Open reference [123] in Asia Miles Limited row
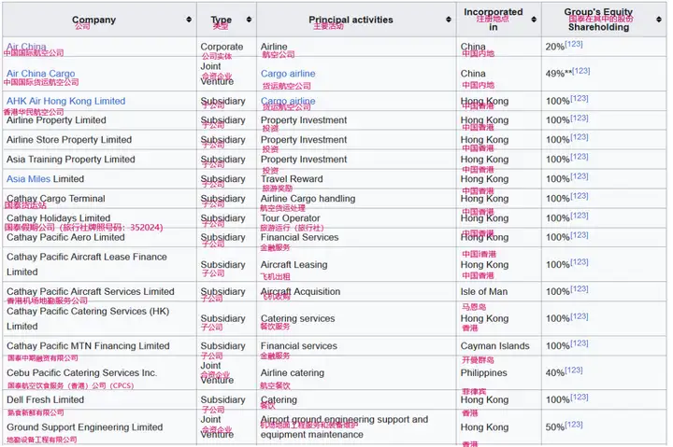Image resolution: width=673 pixels, height=447 pixels. pyautogui.click(x=580, y=176)
